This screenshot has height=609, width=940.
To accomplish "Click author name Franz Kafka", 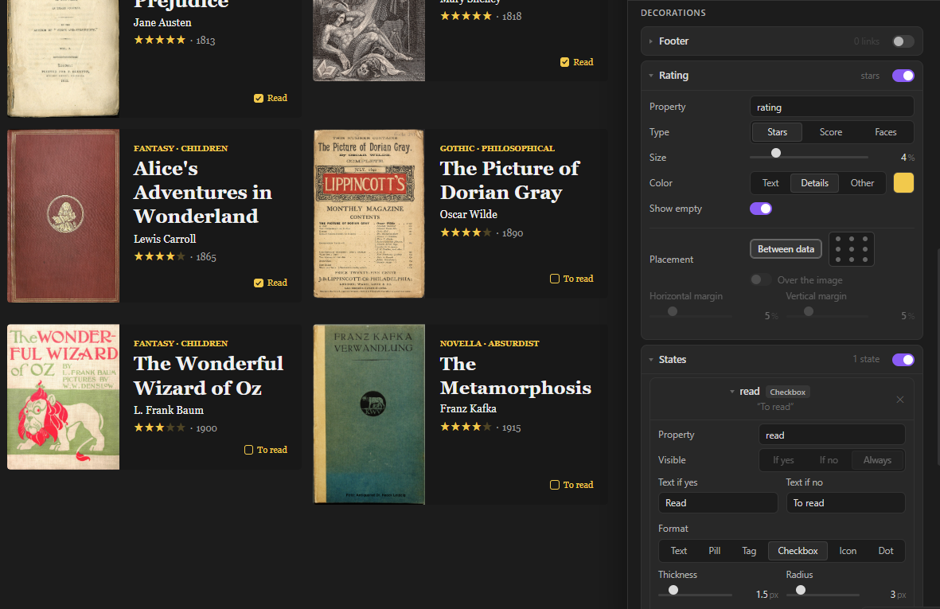I will [x=468, y=409].
